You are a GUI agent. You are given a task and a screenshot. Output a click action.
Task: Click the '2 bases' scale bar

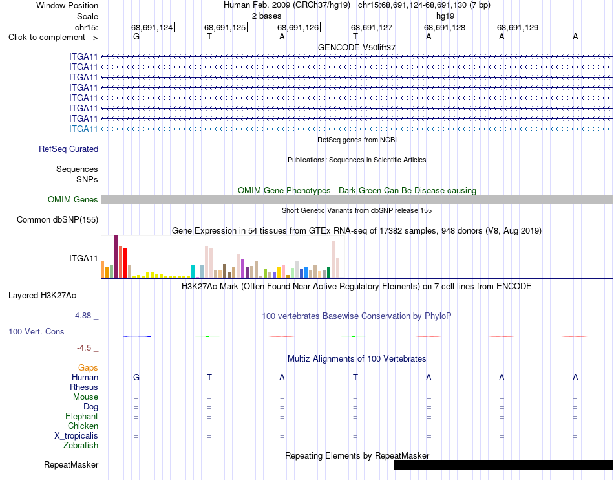(x=357, y=16)
